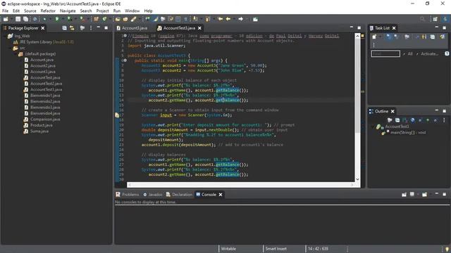Click the External Tools run icon
Screen dimensions: 451x253
pyautogui.click(x=82, y=19)
